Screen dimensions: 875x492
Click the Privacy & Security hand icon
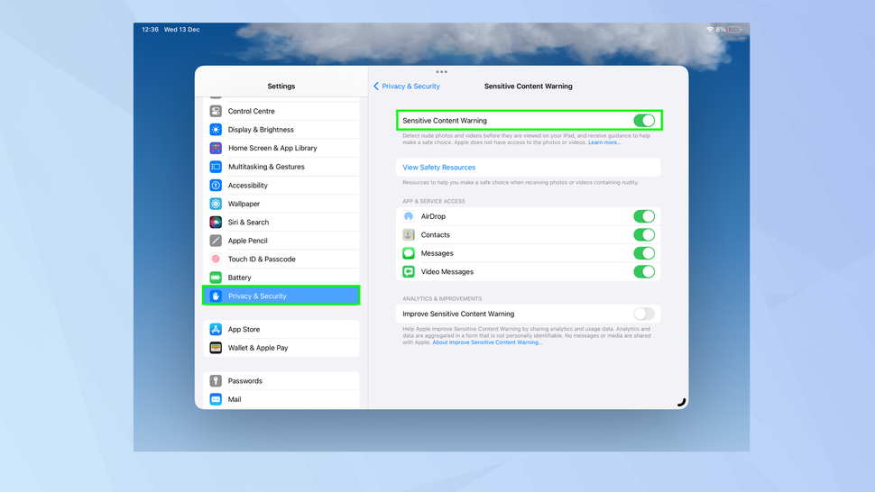click(216, 296)
